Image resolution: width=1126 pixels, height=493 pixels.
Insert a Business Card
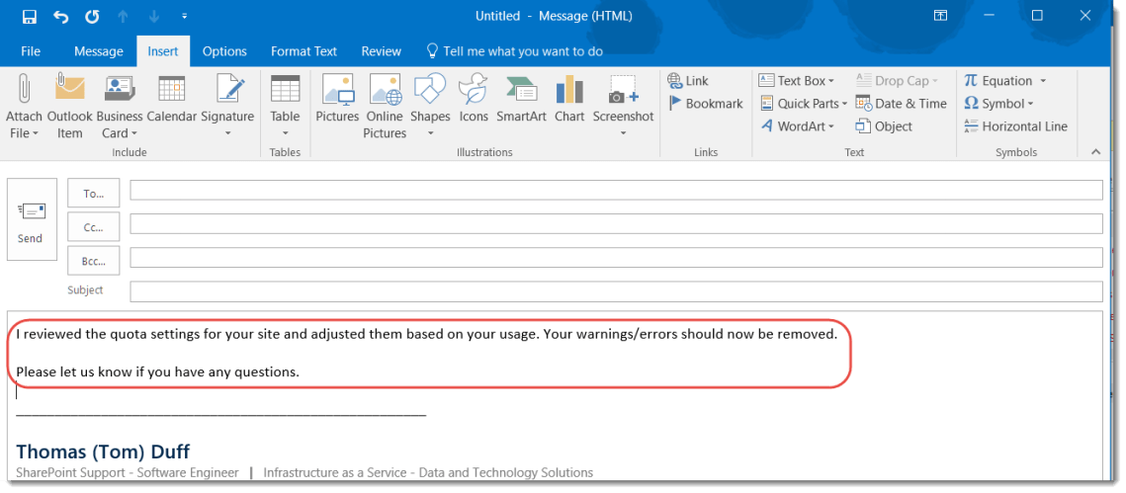coord(120,106)
